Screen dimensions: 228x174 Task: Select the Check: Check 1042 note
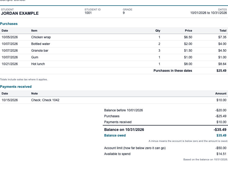[x=45, y=100]
